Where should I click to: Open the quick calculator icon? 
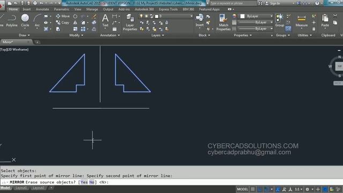[x=314, y=29]
